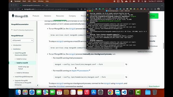The image size is (173, 97).
Task: Open the Shell menu in menu bar
Action: point(24,1)
